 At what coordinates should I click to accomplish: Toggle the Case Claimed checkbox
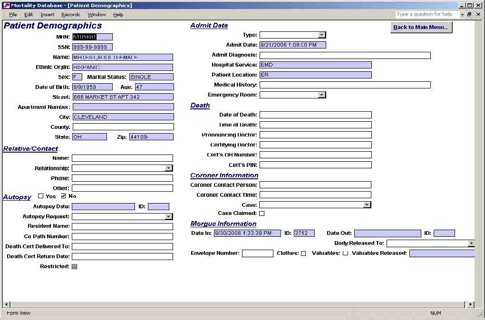coord(262,213)
